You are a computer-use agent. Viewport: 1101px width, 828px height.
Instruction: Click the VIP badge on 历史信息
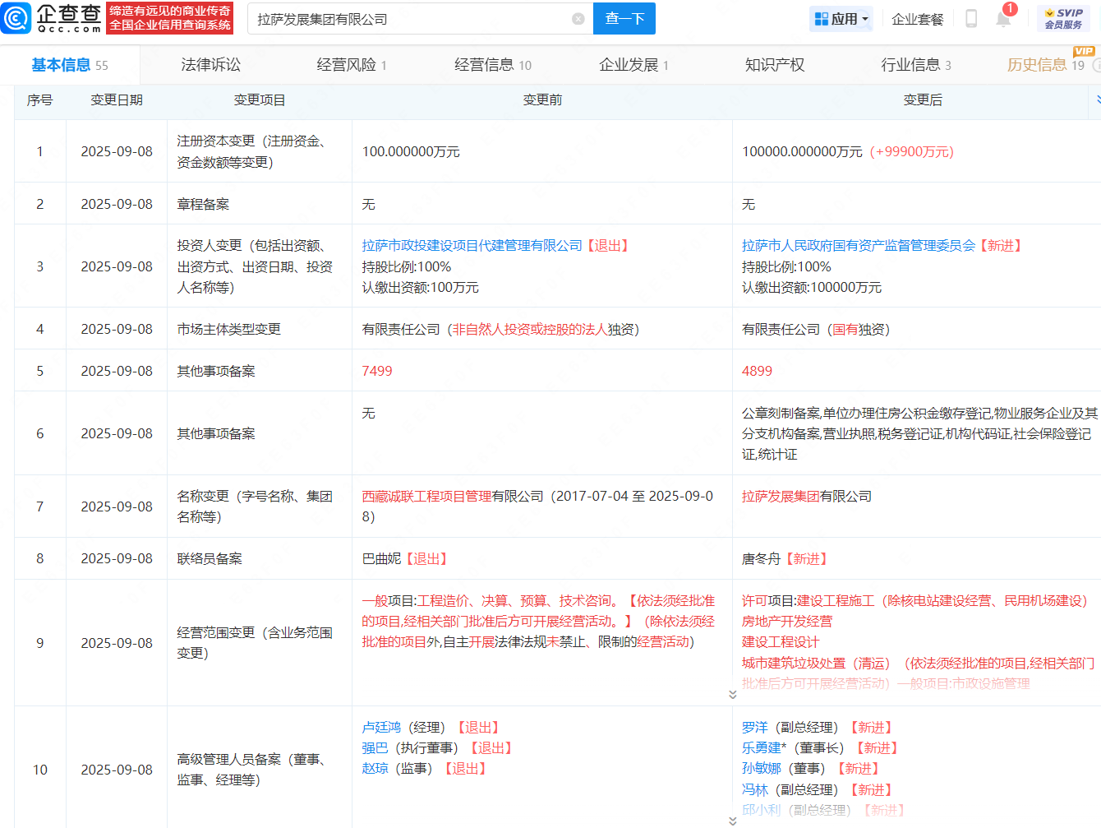click(1084, 52)
